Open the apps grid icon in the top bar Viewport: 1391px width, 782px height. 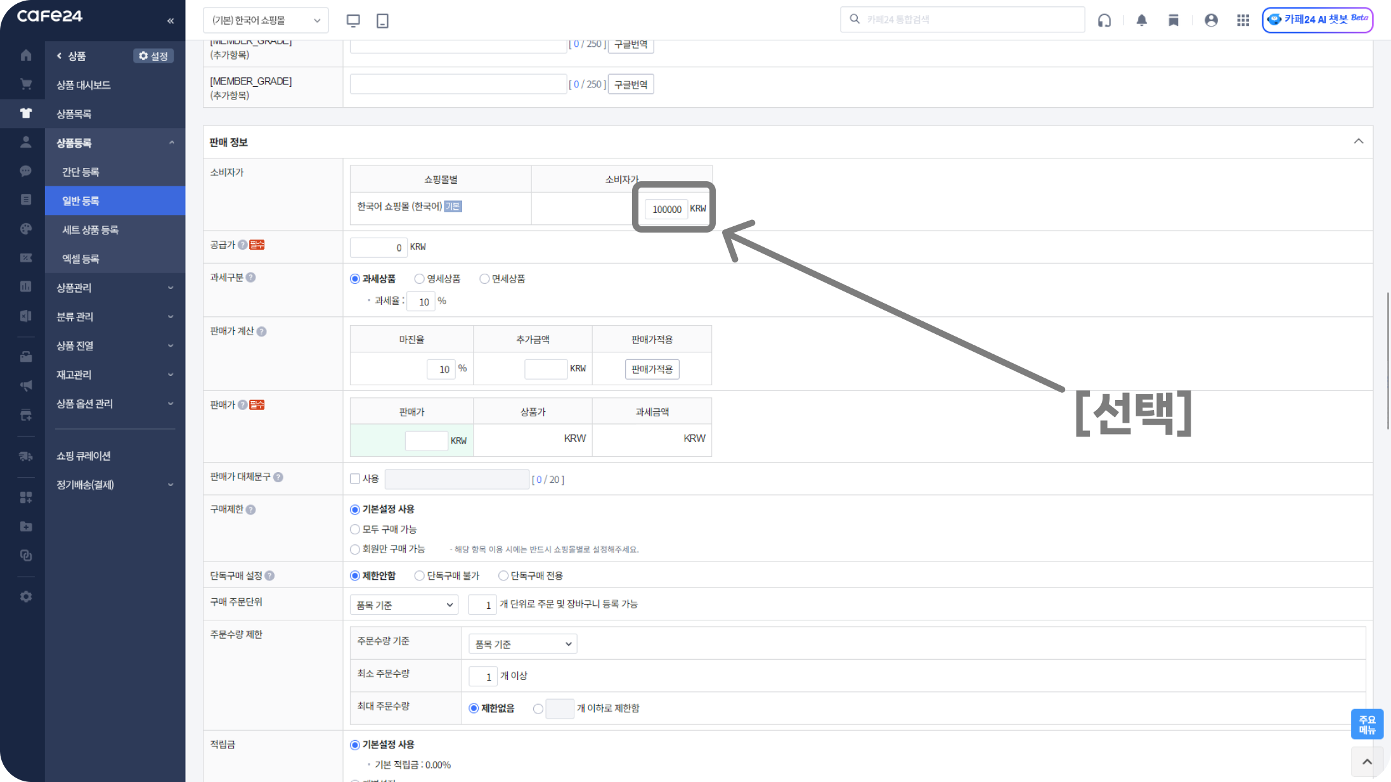click(1243, 20)
